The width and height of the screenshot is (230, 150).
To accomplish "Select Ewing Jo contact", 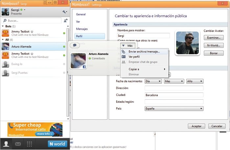I will [33, 64].
